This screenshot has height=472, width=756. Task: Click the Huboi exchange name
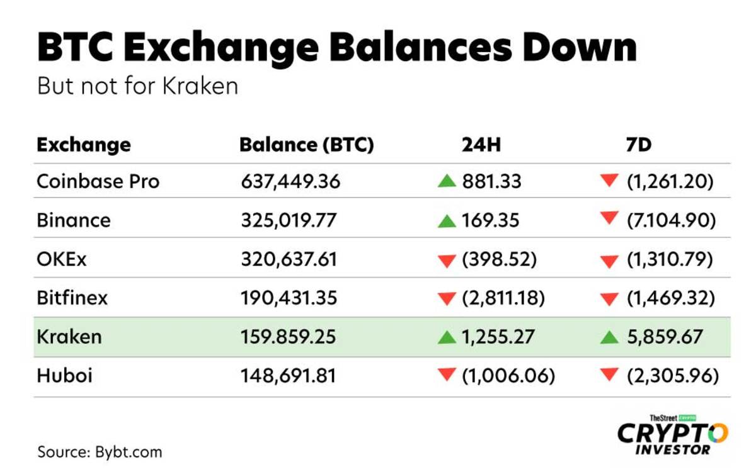65,376
